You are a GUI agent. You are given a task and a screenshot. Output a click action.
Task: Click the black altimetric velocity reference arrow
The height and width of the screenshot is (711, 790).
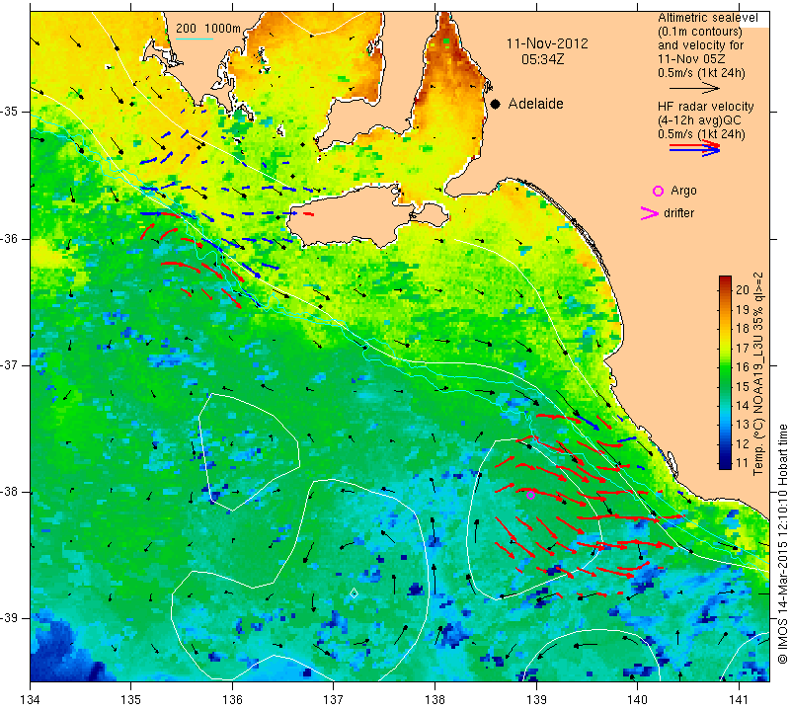(695, 88)
